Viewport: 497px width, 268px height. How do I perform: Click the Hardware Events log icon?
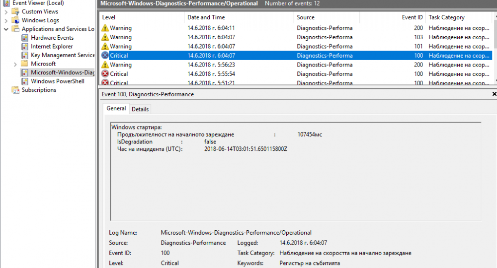pyautogui.click(x=25, y=38)
